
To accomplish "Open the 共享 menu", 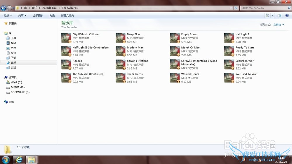I will click(22, 15).
